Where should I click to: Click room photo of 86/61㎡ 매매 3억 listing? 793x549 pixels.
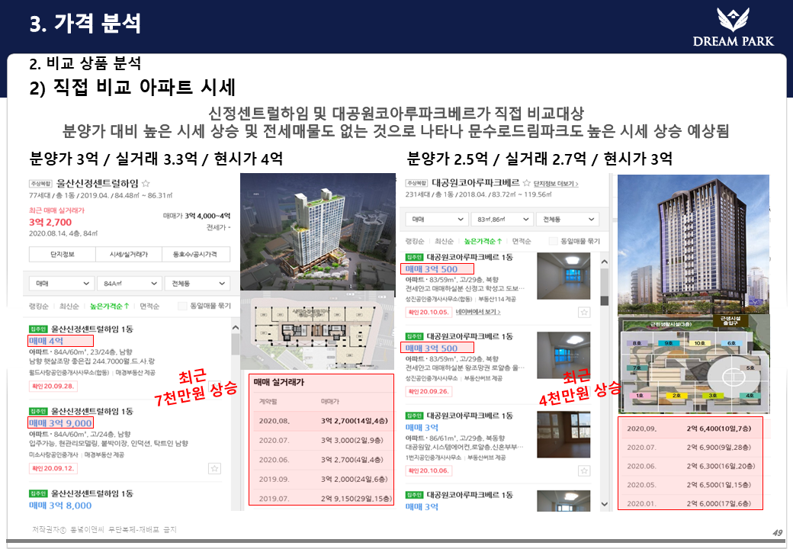[x=563, y=435]
